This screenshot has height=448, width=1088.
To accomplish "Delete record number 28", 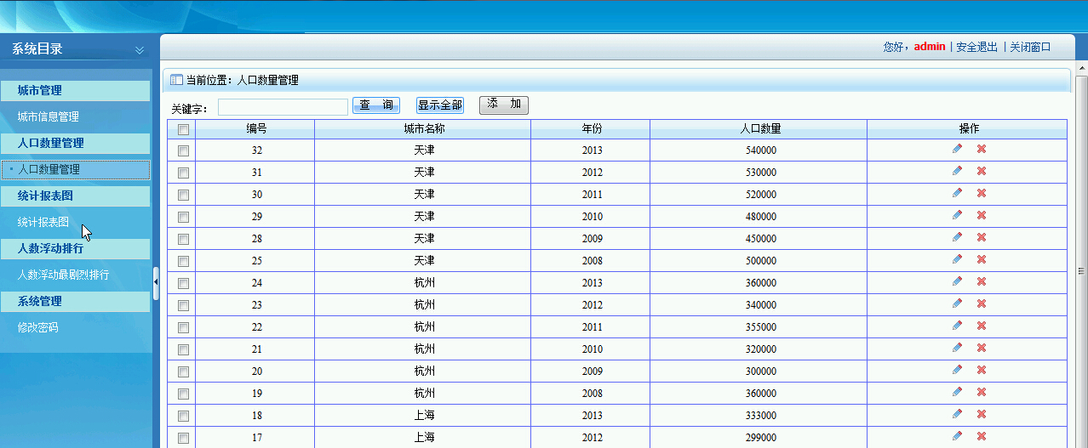I will (981, 237).
